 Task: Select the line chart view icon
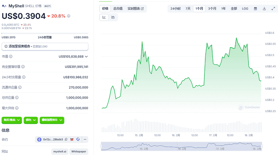104,17
